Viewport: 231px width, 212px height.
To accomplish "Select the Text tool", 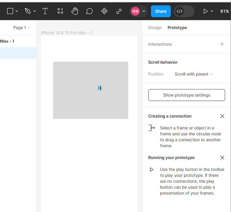I will click(x=45, y=11).
